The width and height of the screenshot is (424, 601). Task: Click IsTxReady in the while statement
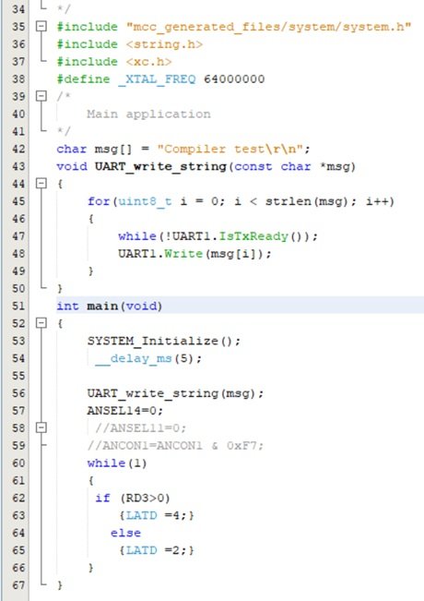click(253, 236)
